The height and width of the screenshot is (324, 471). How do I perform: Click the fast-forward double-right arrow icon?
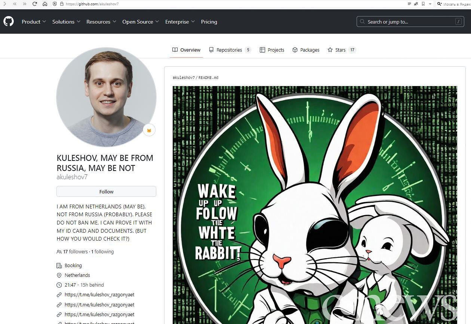click(x=25, y=4)
